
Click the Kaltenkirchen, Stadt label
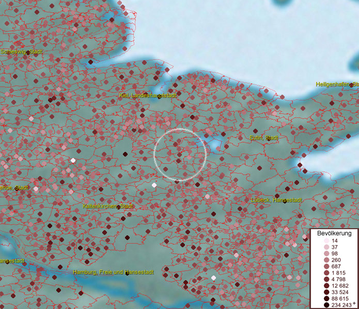tap(108, 207)
